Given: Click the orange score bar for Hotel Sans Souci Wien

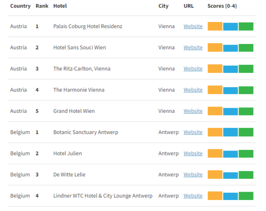Looking at the screenshot, I should [x=215, y=48].
